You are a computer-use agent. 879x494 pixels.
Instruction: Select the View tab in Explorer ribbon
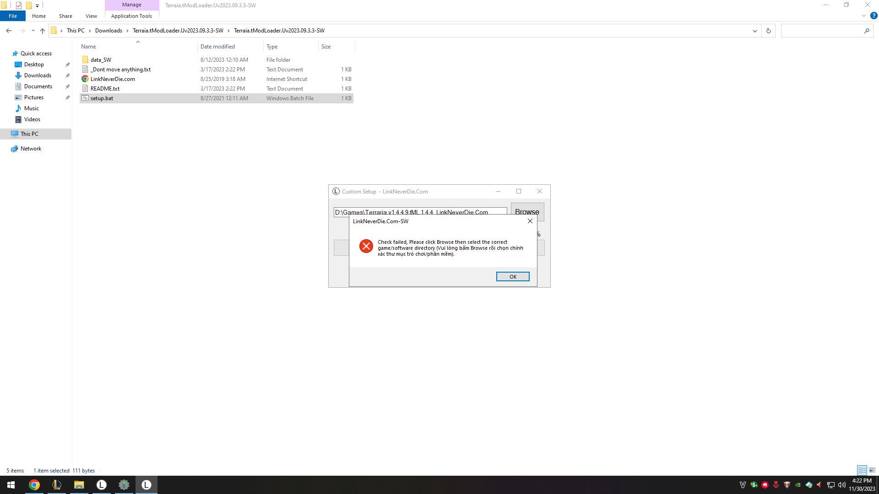pos(91,16)
